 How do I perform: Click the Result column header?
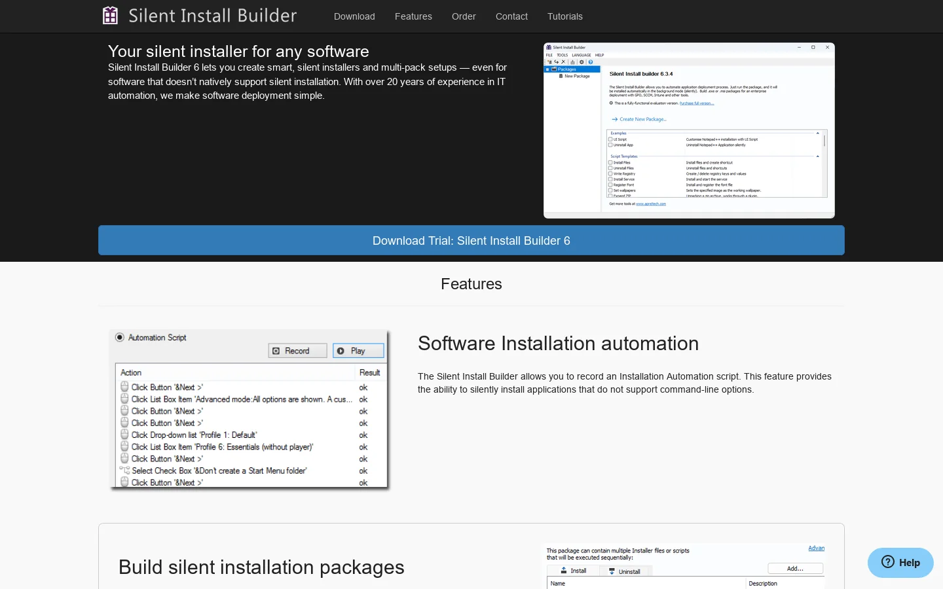tap(370, 372)
